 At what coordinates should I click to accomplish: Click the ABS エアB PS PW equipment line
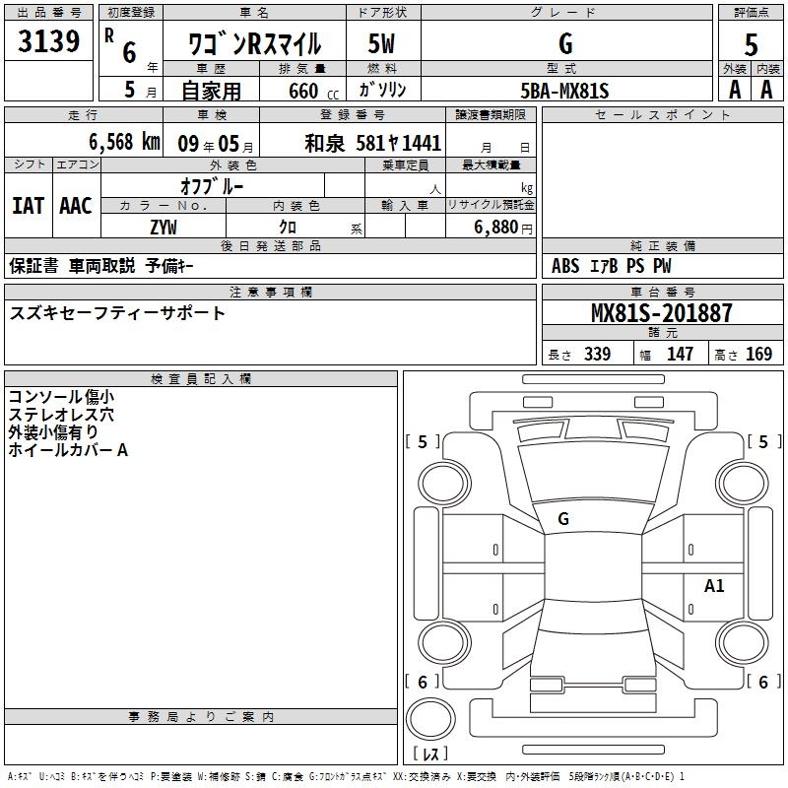point(611,266)
